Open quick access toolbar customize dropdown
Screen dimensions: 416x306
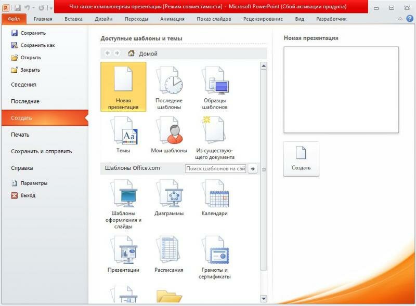point(50,8)
